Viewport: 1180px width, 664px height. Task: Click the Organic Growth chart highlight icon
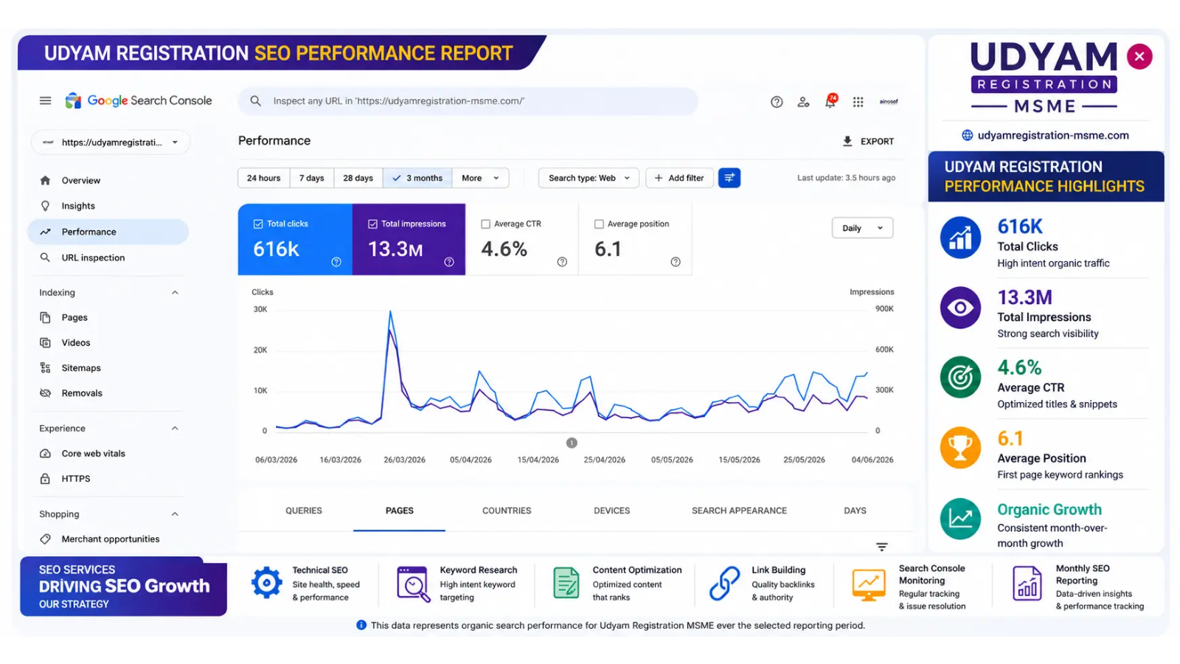pyautogui.click(x=960, y=519)
